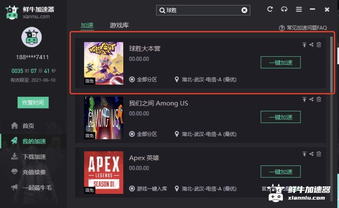339x208 pixels.
Task: Select 全部分区 zone for Among US
Action: (x=143, y=134)
